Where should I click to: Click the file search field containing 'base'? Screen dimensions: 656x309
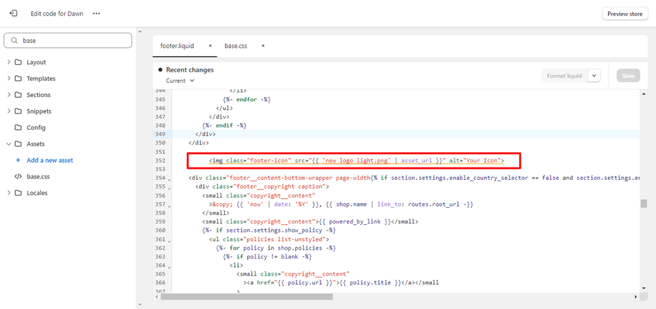click(x=68, y=40)
